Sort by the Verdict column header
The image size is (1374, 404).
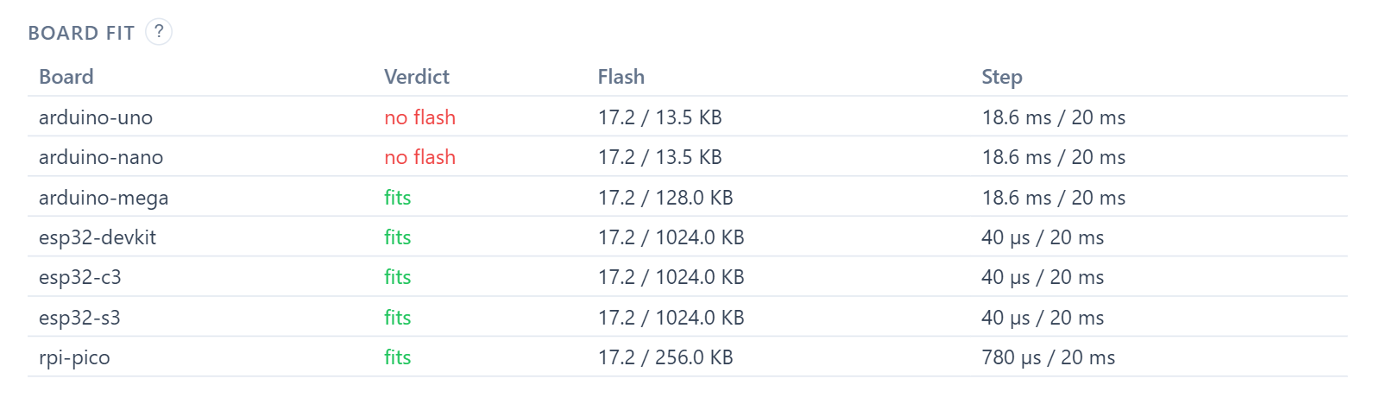[x=417, y=77]
